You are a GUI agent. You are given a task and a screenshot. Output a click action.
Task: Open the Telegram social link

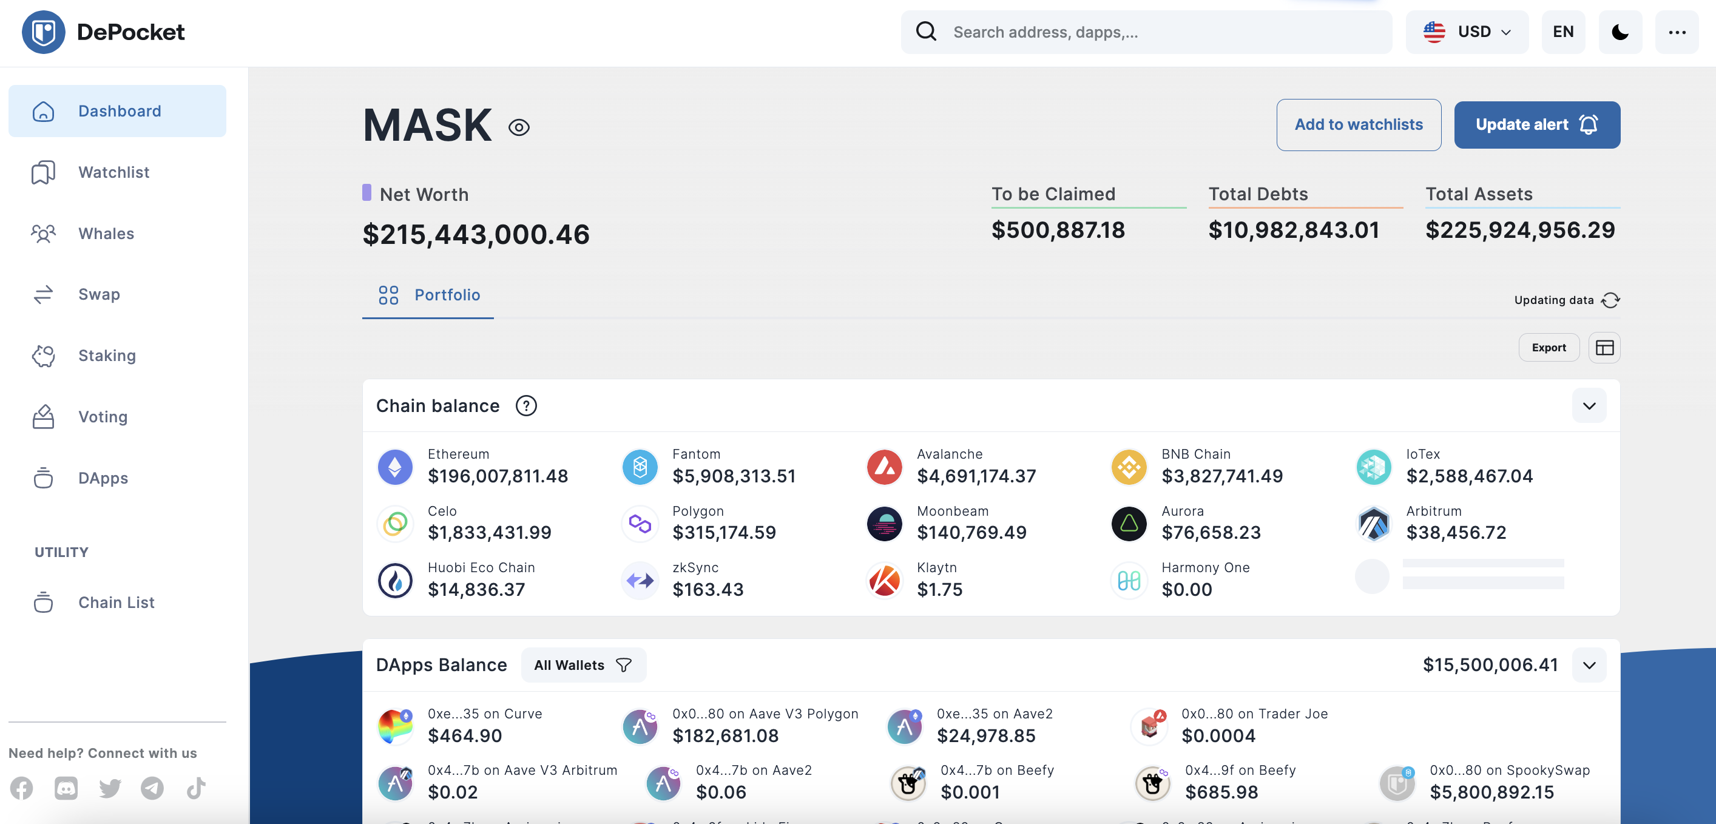point(152,788)
